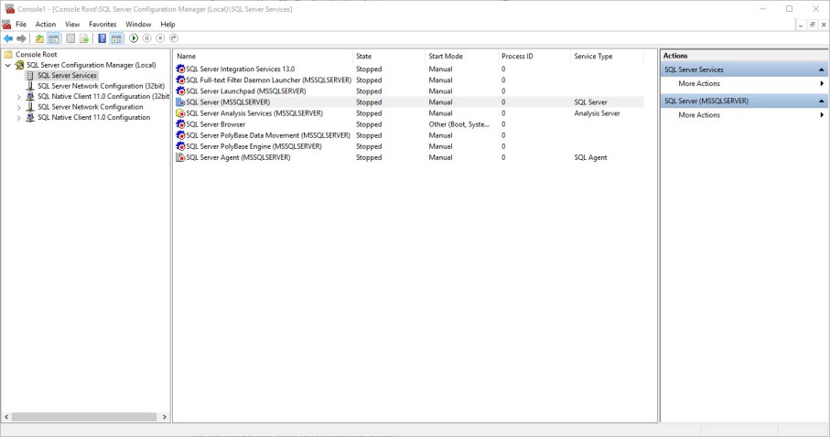
Task: Expand the SQL Server Network Configuration node
Action: [x=19, y=107]
